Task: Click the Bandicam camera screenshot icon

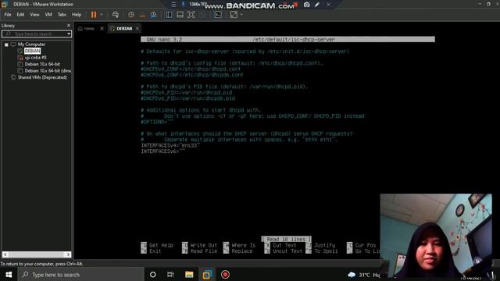Action: click(x=306, y=5)
